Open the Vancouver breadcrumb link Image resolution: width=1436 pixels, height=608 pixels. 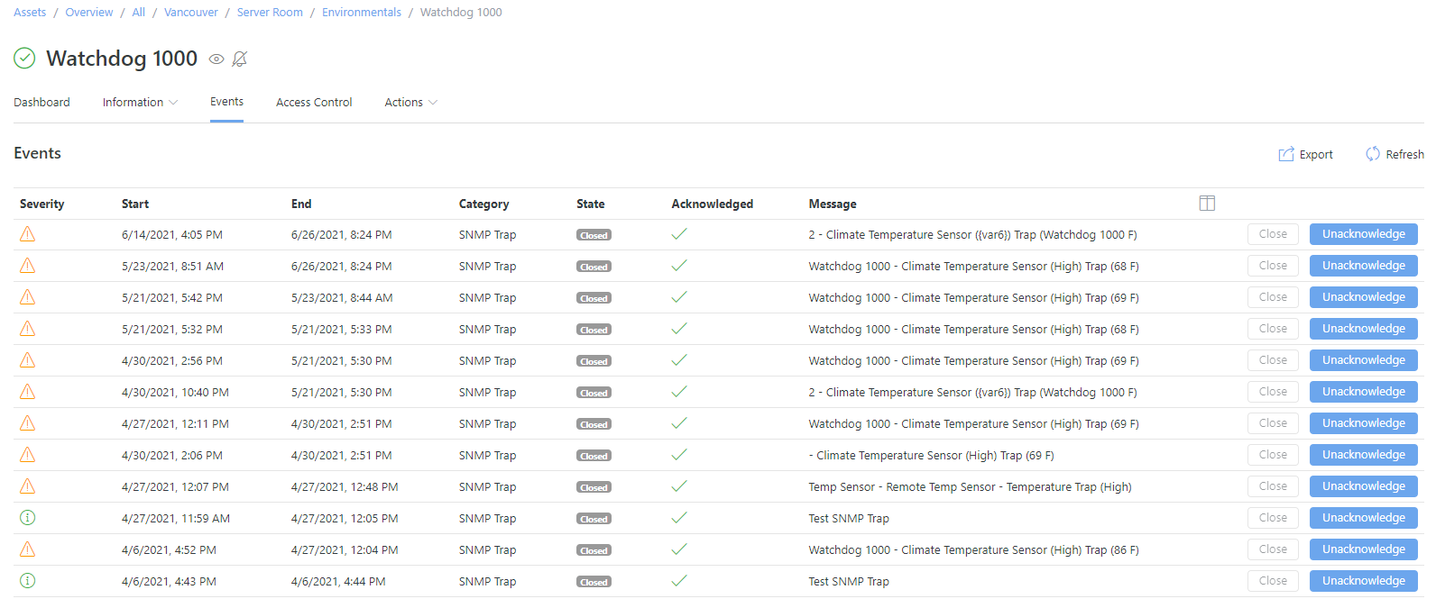191,13
